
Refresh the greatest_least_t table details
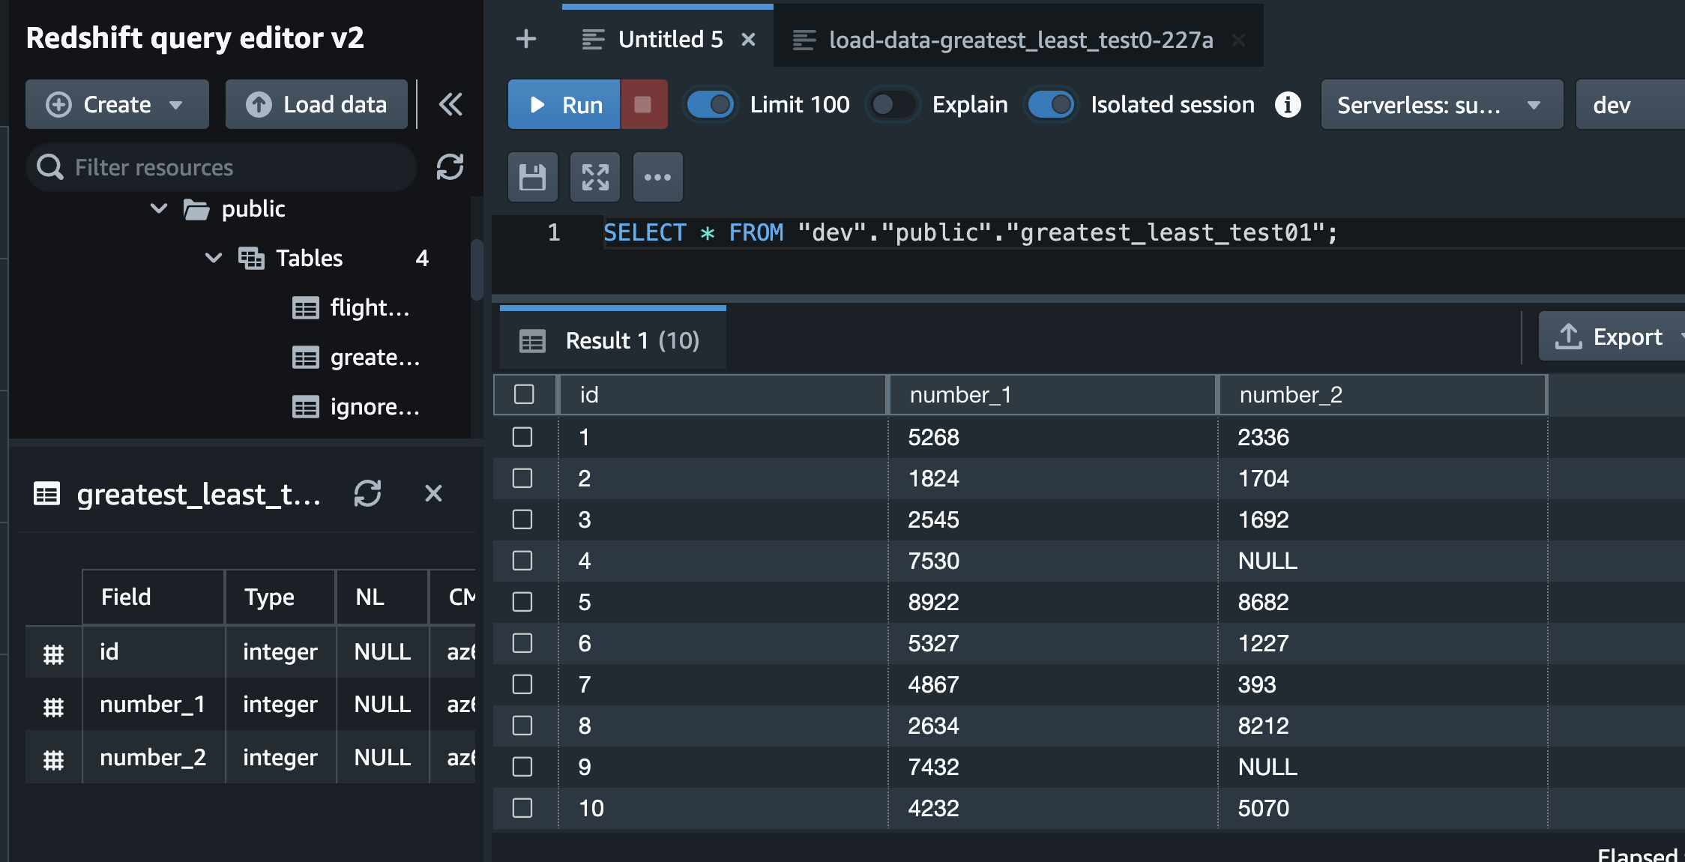367,493
